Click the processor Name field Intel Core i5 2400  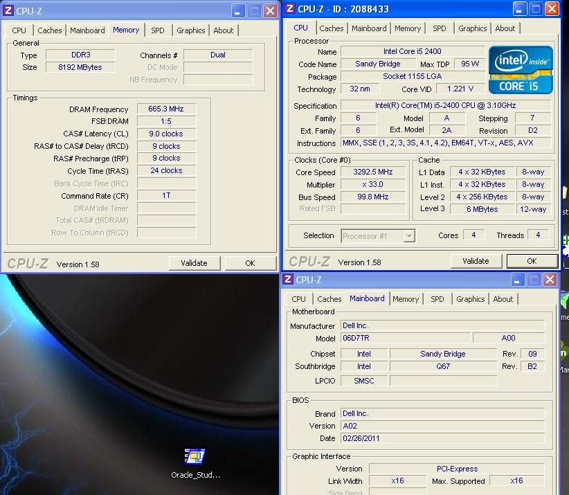tap(413, 51)
